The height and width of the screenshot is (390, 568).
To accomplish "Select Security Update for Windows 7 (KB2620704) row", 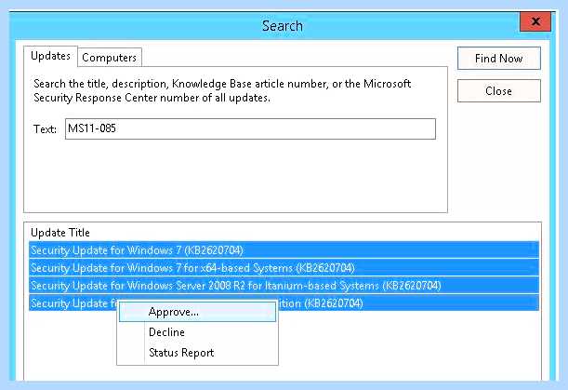I will tap(284, 250).
